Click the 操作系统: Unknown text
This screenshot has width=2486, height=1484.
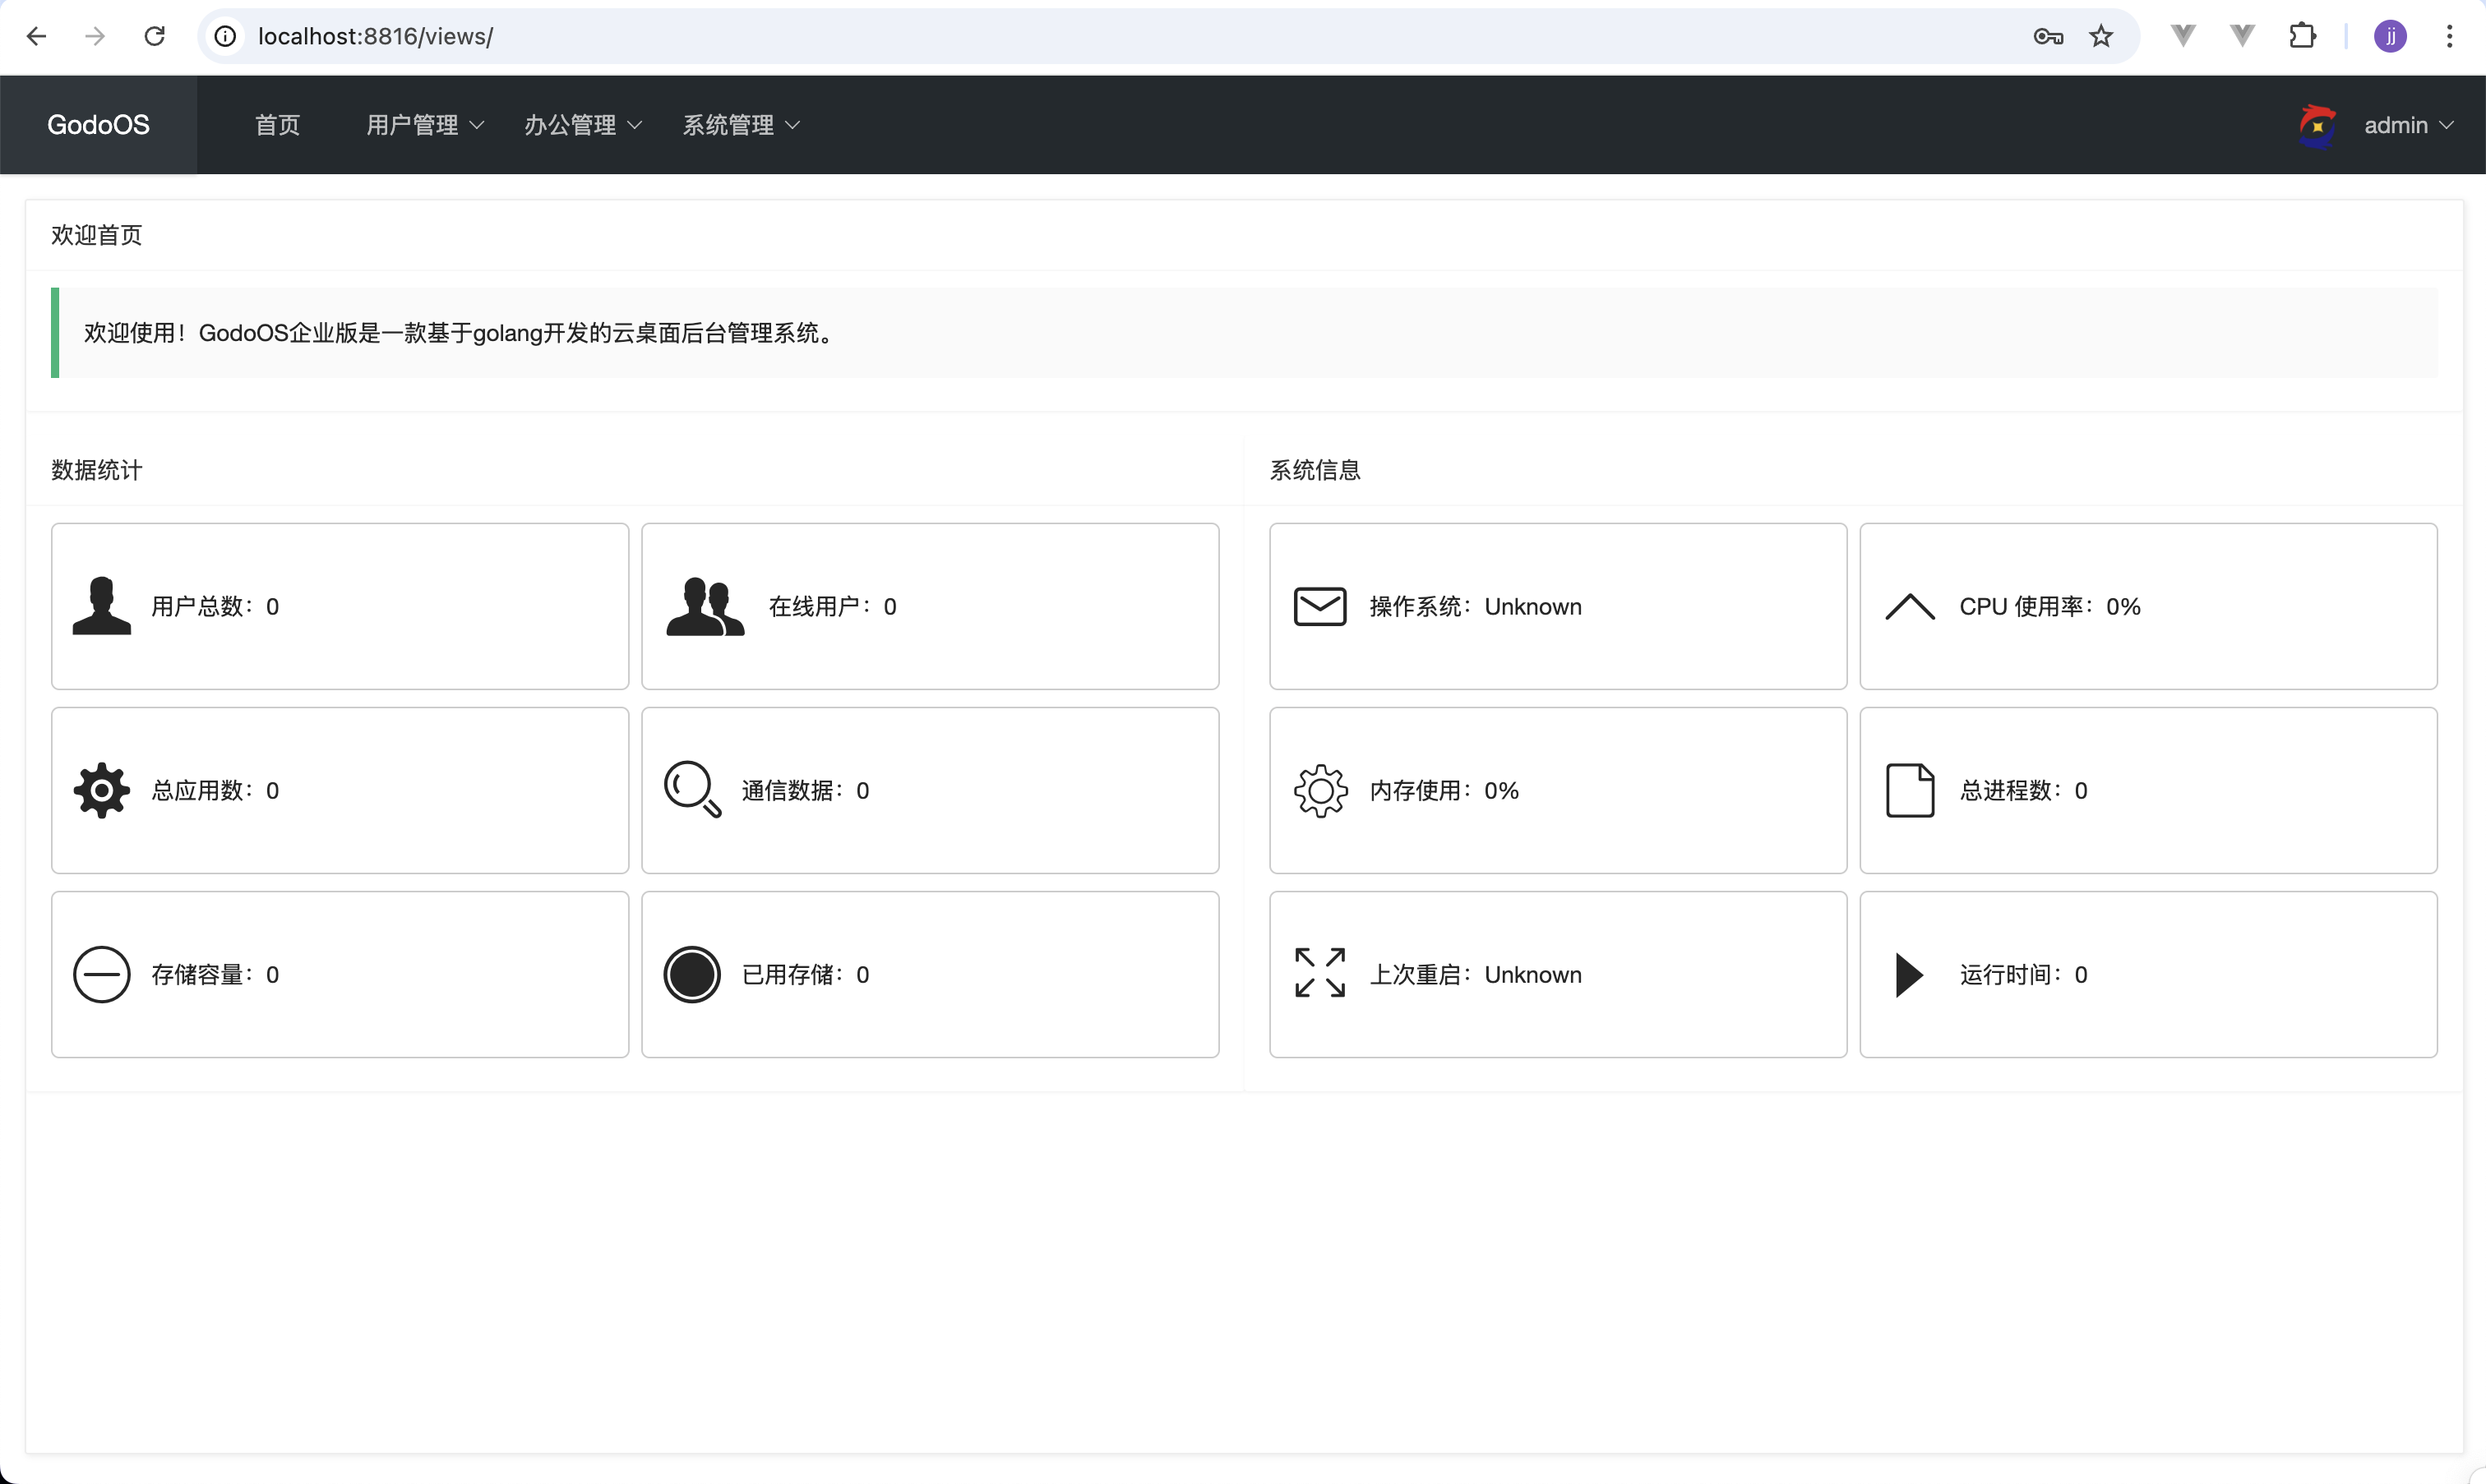tap(1476, 607)
